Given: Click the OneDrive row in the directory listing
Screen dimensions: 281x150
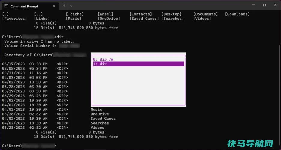Looking at the screenshot, I should point(55,114).
